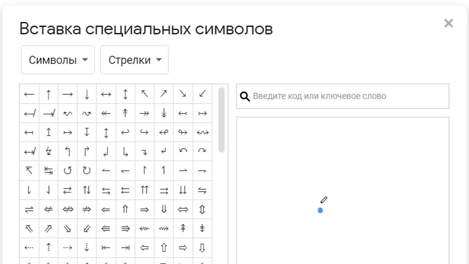This screenshot has height=264, width=469.
Task: Close the special characters dialog
Action: pos(448,23)
